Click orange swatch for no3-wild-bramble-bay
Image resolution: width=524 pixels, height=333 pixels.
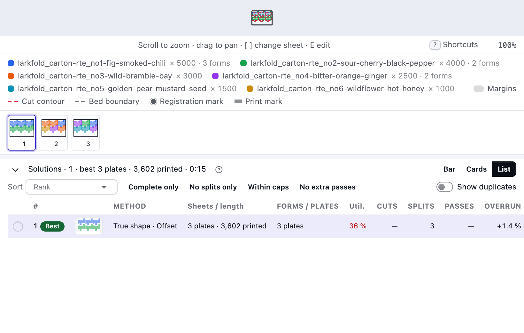tap(11, 76)
